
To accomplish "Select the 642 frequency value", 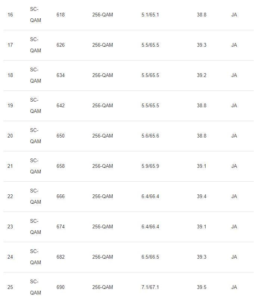I will point(60,106).
